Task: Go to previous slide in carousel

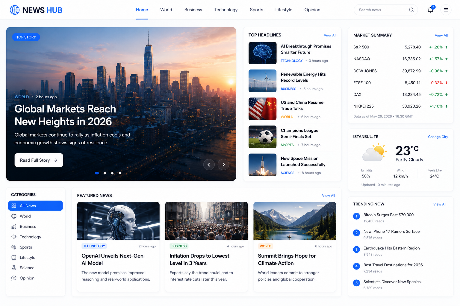Action: 209,164
